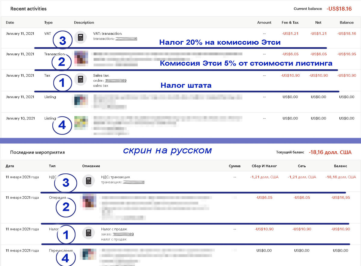Click January 10, 2021 date cell
The height and width of the screenshot is (266, 361).
click(20, 118)
